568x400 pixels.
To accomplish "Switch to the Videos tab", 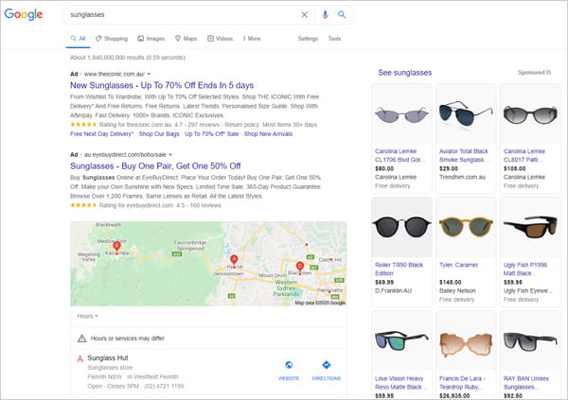I will pos(220,39).
